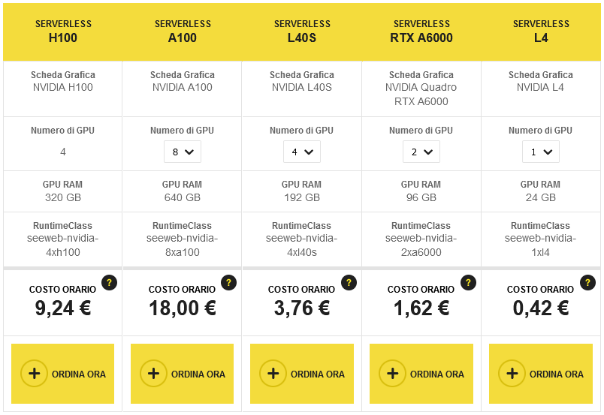Show cost help for RTX A6000
The height and width of the screenshot is (415, 604).
[x=468, y=283]
